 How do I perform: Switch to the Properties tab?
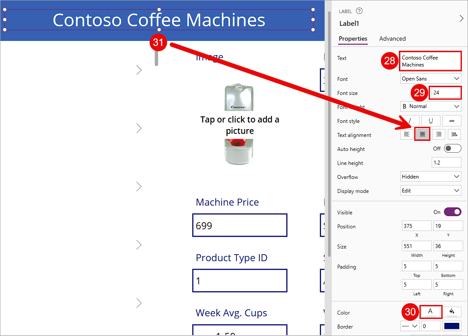coord(353,38)
